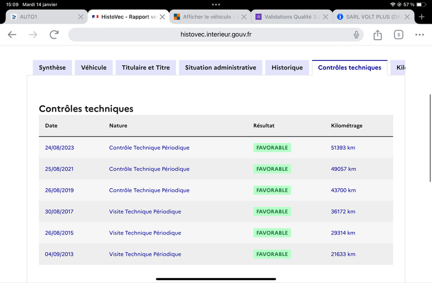
Task: Select the date 25/08/2021
Action: pyautogui.click(x=59, y=169)
